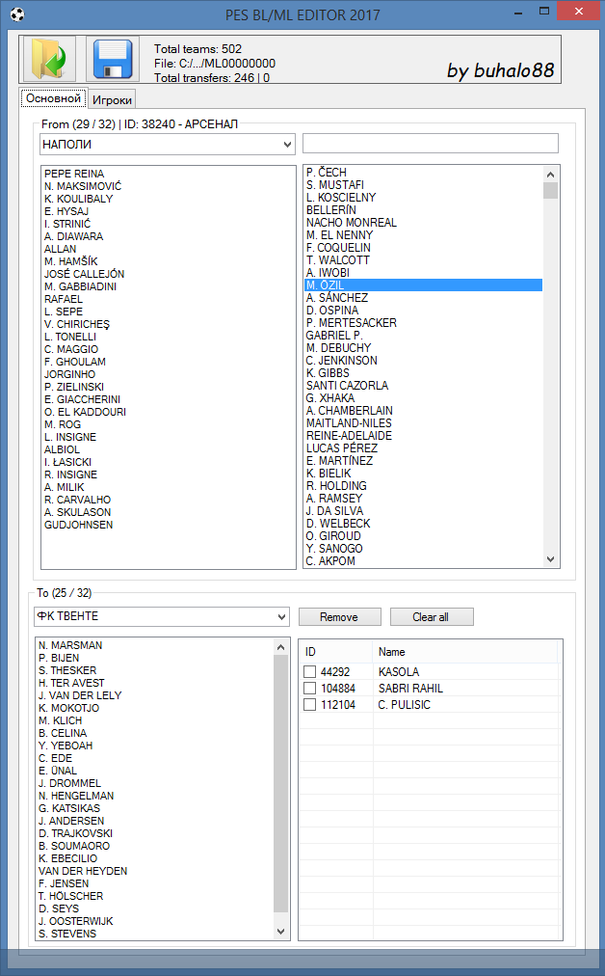Select P. ČECH in Arsenal list
Screen dimensions: 605x976
(x=327, y=173)
